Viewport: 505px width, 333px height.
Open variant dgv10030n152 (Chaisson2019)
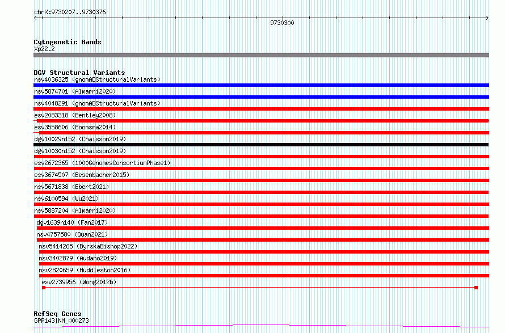(x=80, y=151)
